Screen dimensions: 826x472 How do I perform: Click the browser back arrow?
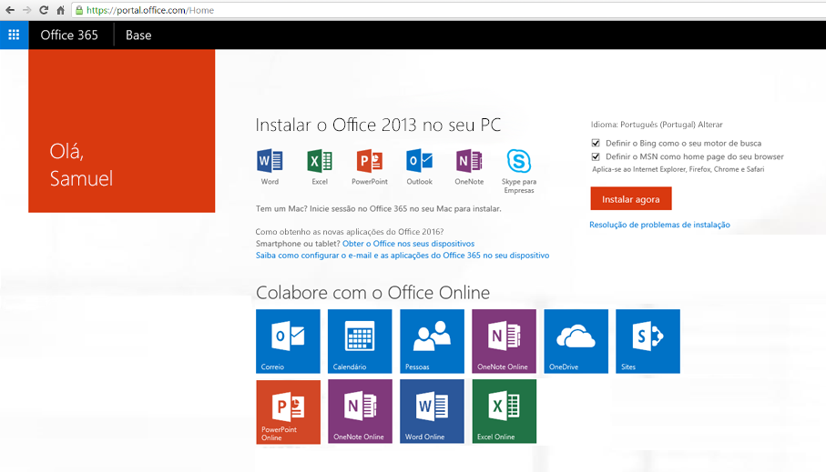pyautogui.click(x=9, y=10)
